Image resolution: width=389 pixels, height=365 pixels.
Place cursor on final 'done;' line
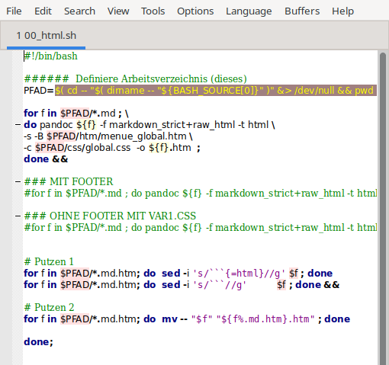pos(38,342)
